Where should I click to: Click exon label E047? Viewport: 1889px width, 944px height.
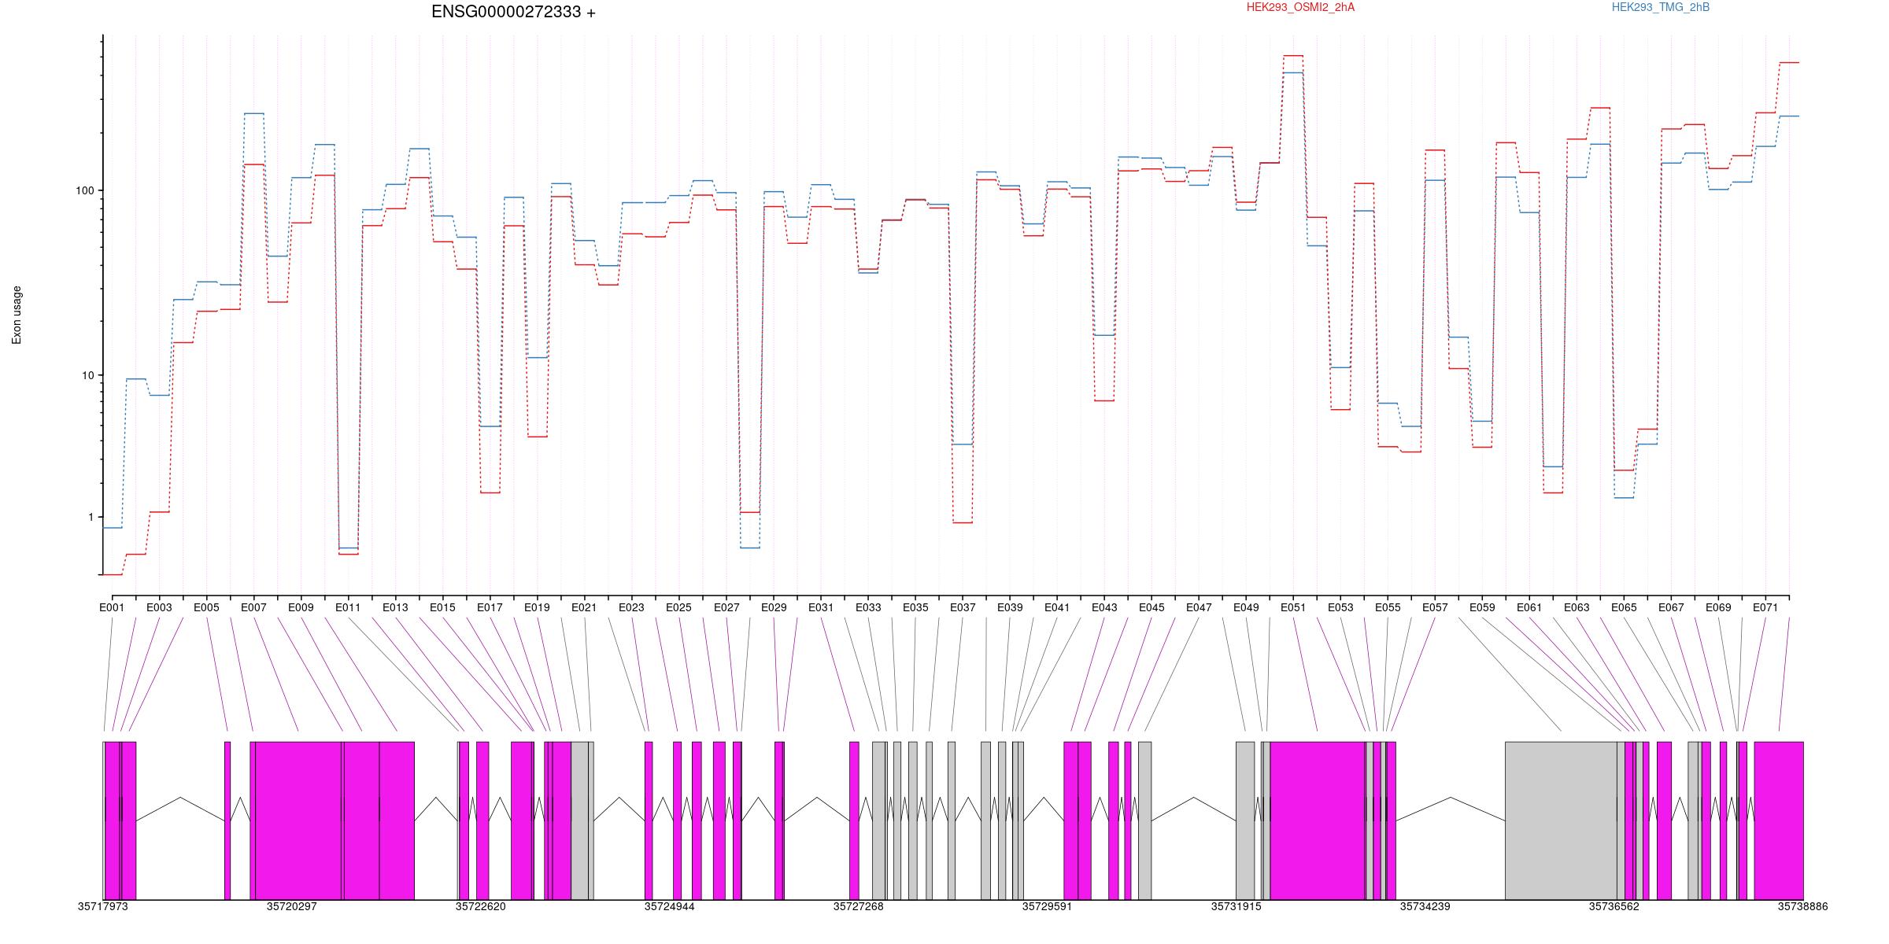1199,607
